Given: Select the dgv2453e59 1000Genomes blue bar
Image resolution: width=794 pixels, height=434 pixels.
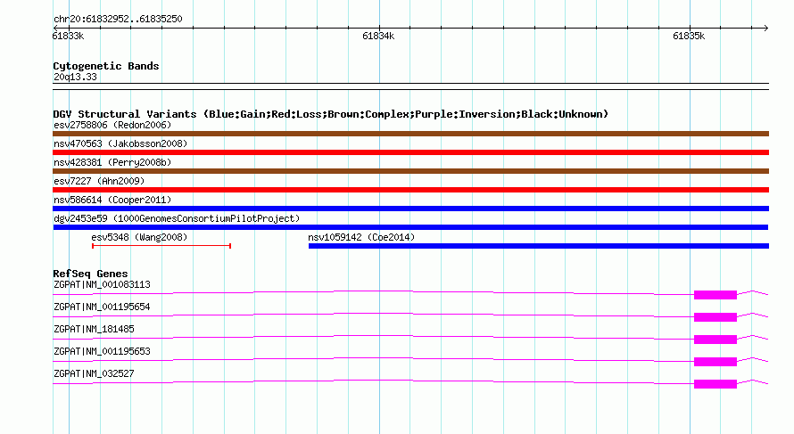Looking at the screenshot, I should (x=410, y=227).
